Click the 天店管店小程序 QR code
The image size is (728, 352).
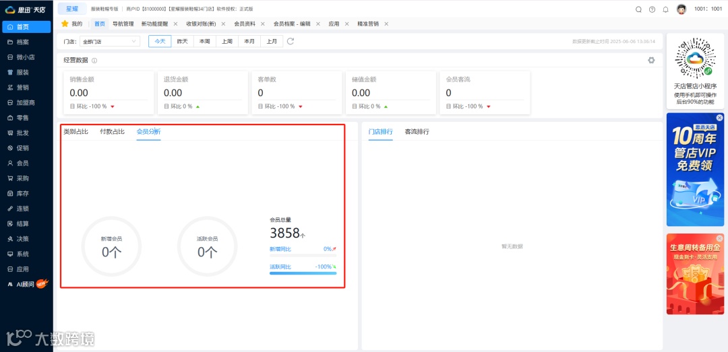694,58
